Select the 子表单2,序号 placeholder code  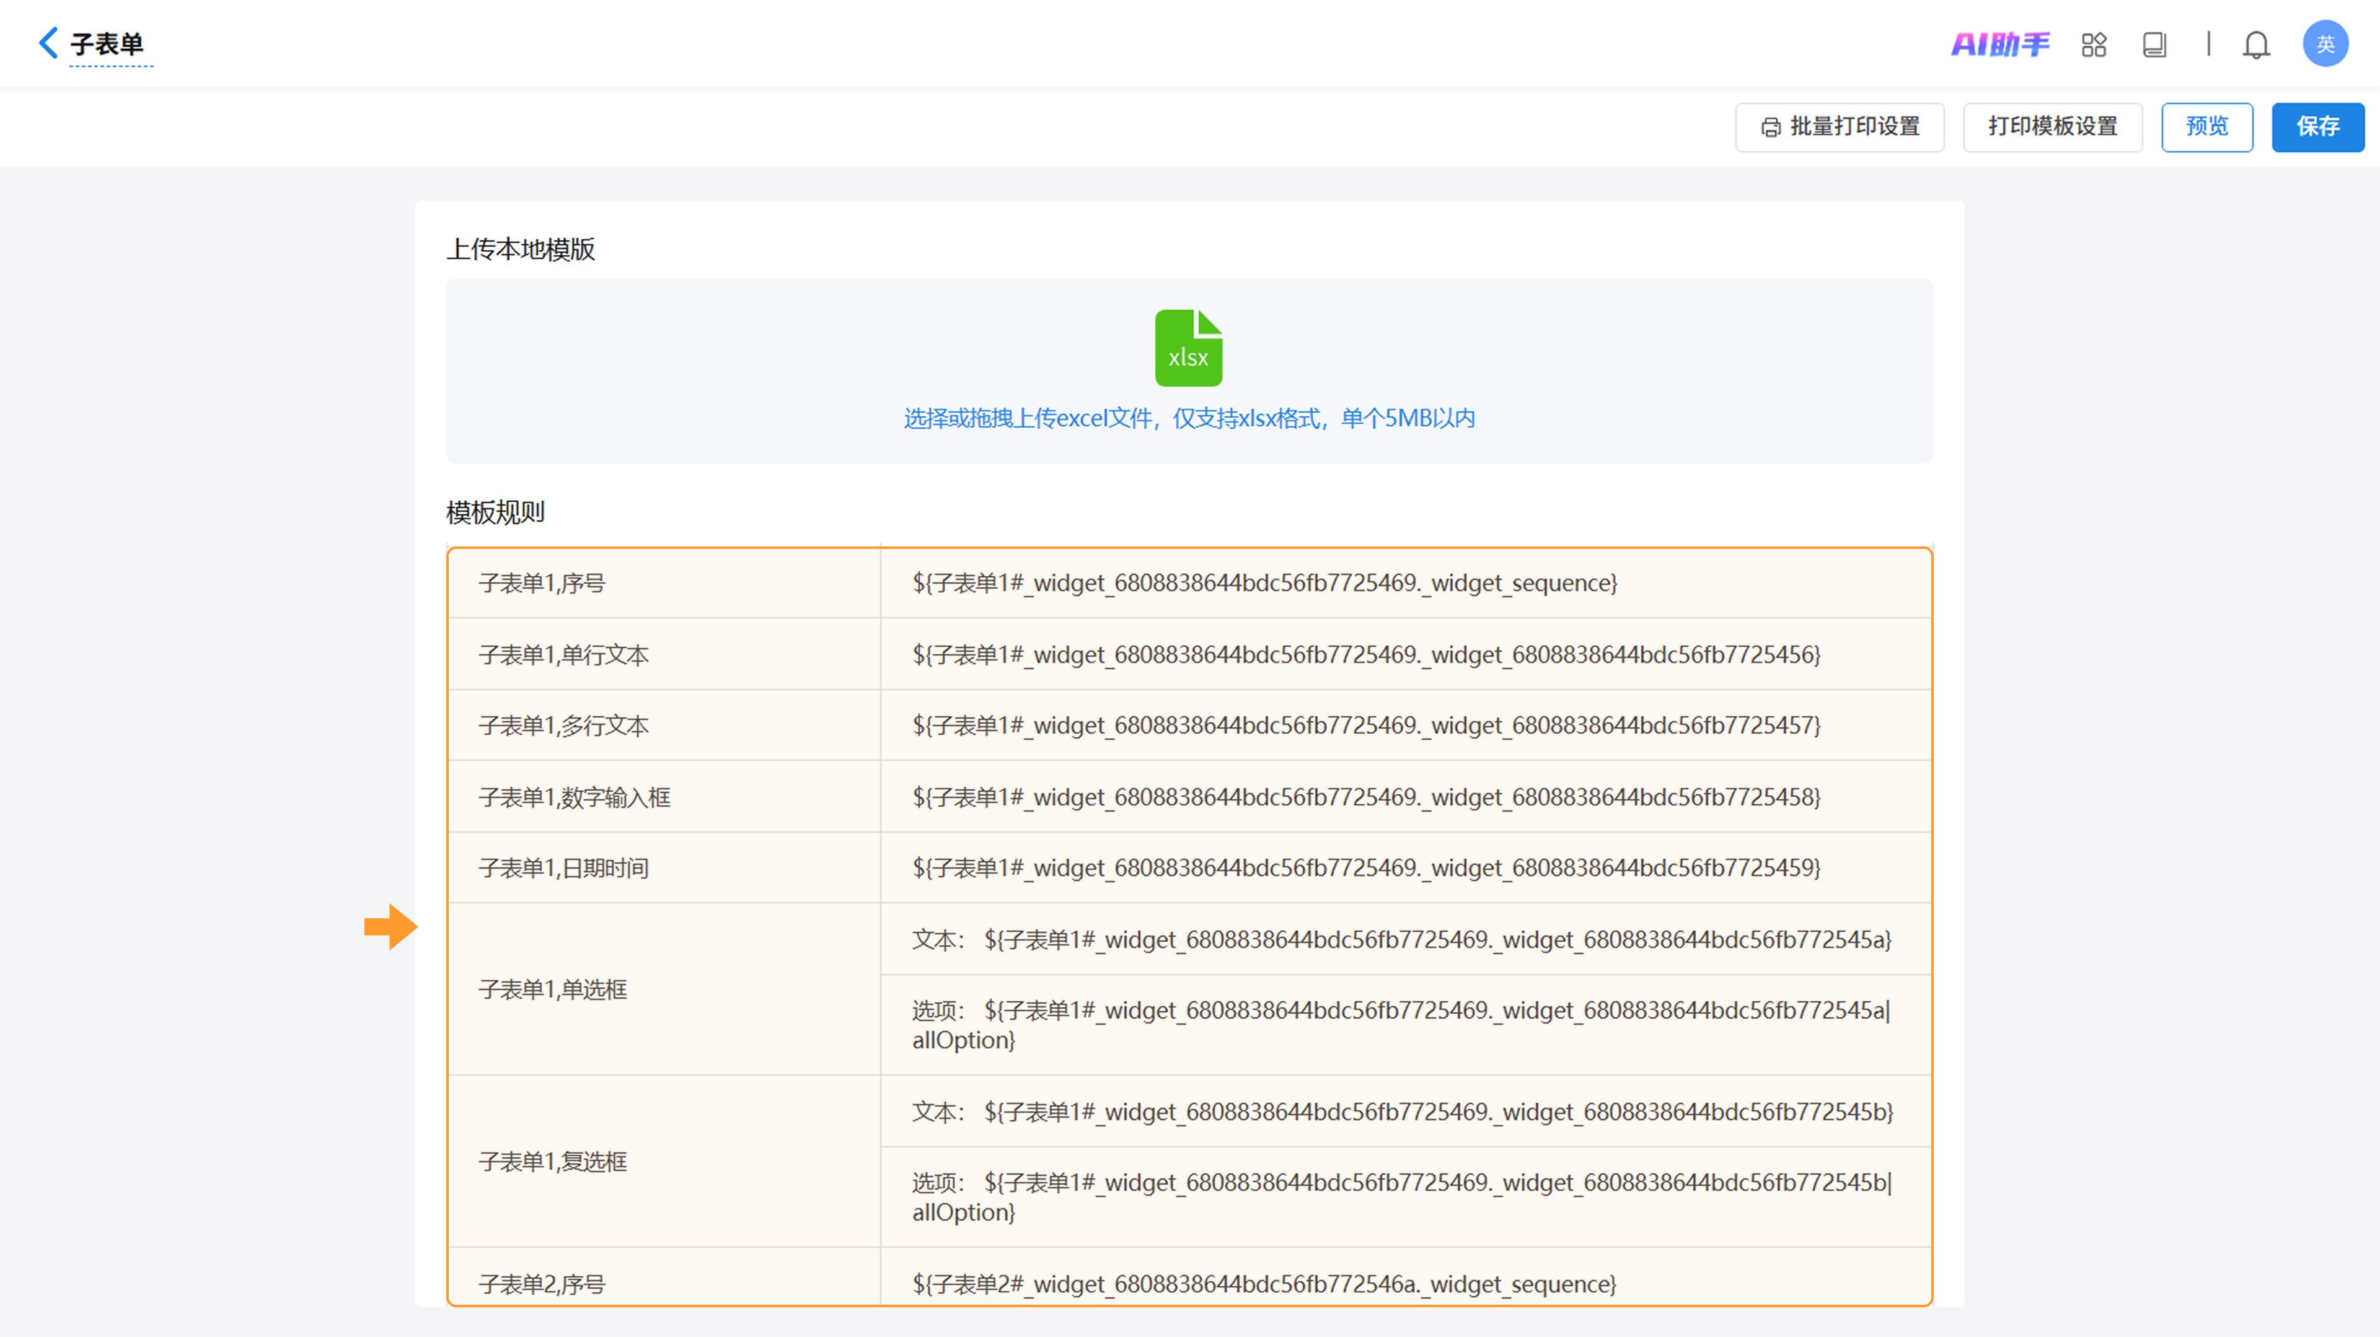pos(1264,1284)
